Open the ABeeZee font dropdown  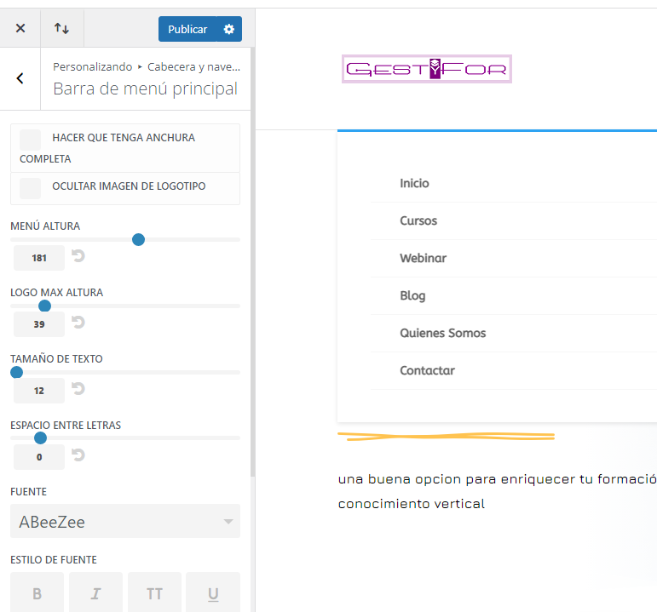tap(125, 521)
